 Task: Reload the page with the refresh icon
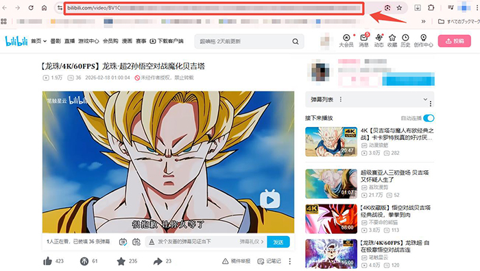coord(31,8)
